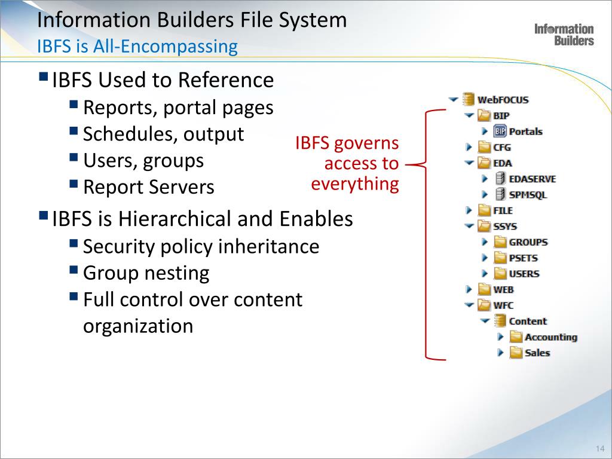Screen dimensions: 612x459
Task: Click the EDASERVE server icon
Action: [500, 179]
